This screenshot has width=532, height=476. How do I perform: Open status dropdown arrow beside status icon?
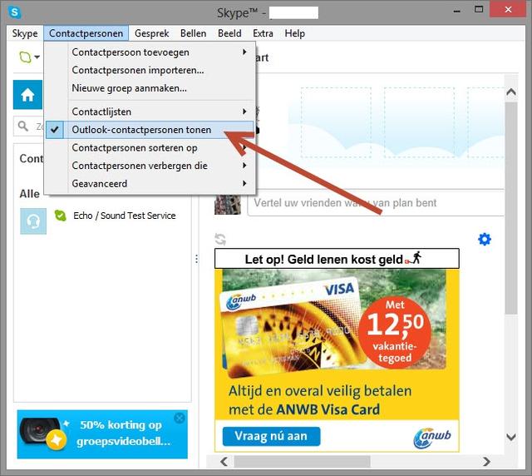coord(37,57)
